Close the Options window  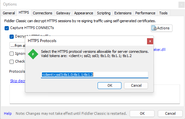click(x=181, y=5)
